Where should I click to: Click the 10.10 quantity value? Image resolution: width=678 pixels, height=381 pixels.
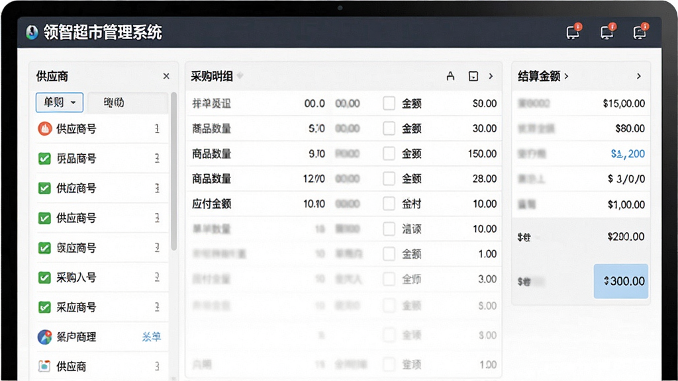coord(315,204)
